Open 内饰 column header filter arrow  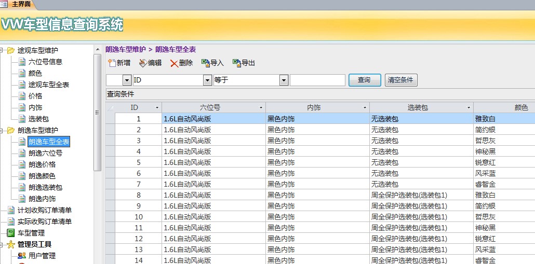365,108
